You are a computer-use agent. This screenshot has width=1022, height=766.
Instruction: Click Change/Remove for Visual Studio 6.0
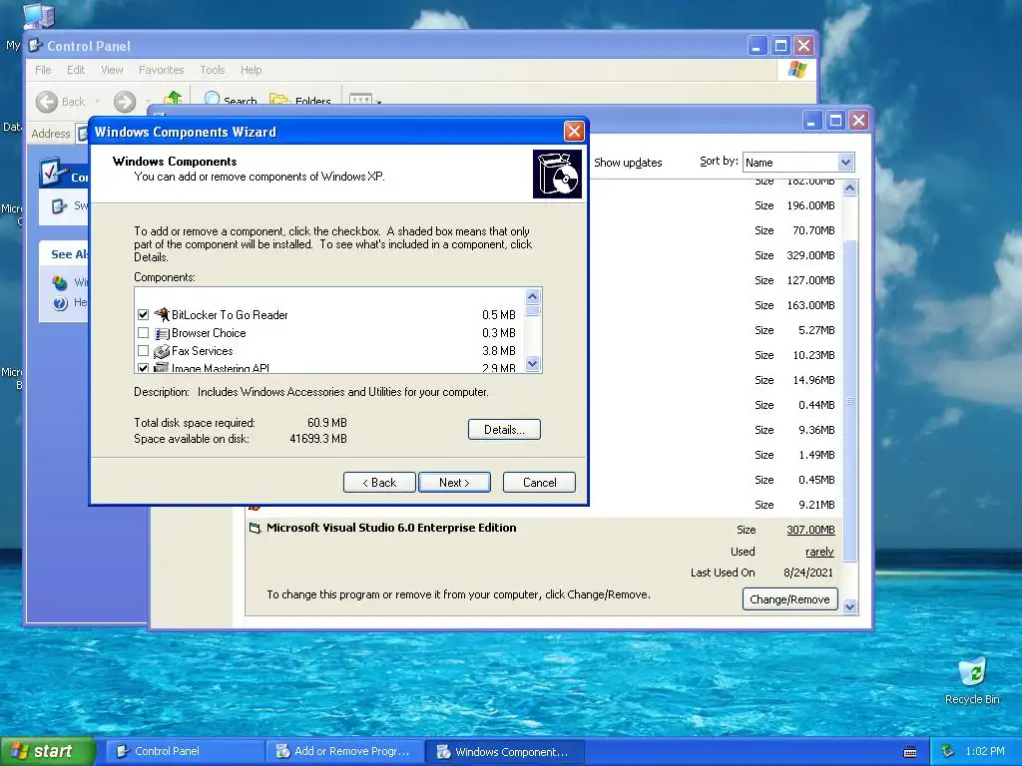pyautogui.click(x=789, y=599)
